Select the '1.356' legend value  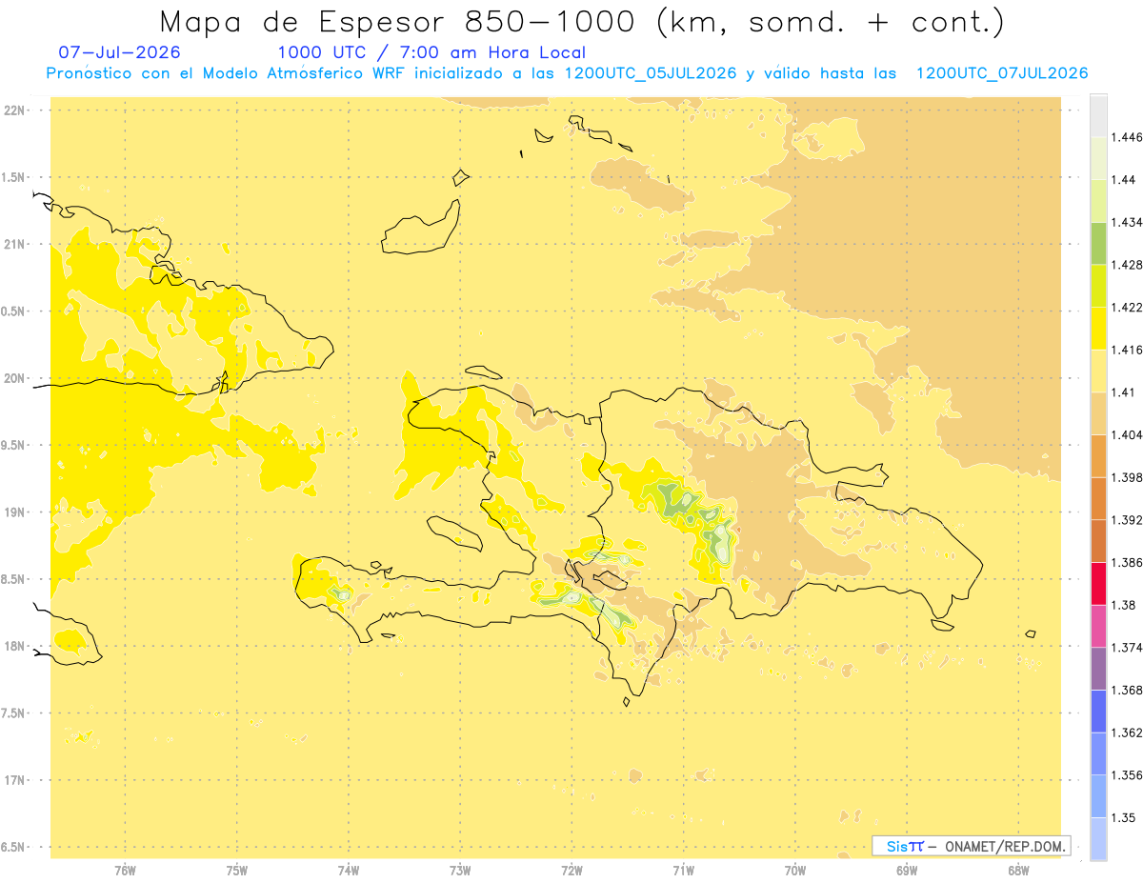1127,775
